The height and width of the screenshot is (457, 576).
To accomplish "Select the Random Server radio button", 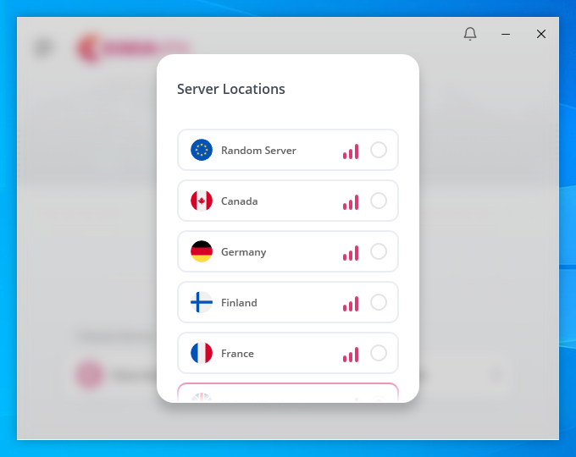I will coord(379,151).
